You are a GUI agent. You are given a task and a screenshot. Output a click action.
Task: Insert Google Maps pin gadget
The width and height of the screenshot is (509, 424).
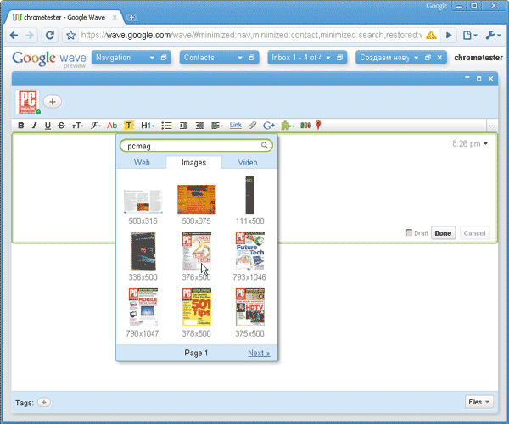tap(318, 125)
